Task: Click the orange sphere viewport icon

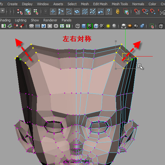Action: click(130, 26)
